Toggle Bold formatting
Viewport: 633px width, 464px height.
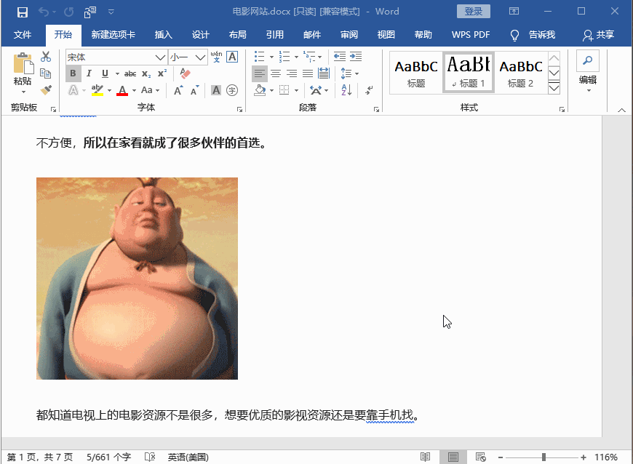73,73
